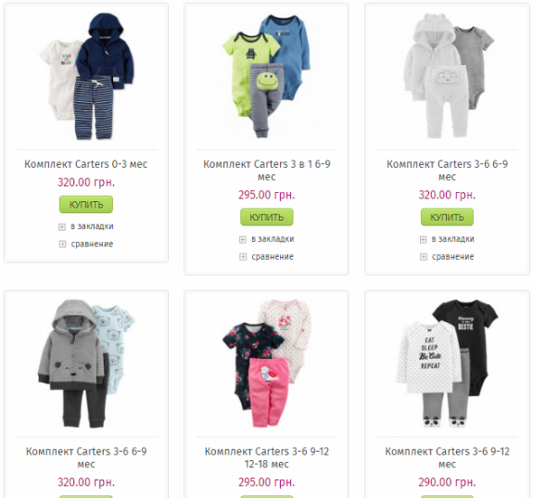Open Комплект Carters 0-3 мес product title
Image resolution: width=533 pixels, height=498 pixels.
tap(85, 164)
